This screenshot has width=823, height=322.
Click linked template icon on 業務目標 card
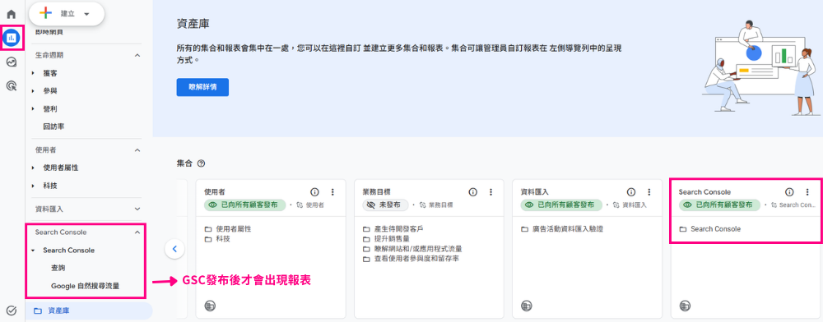click(x=422, y=205)
